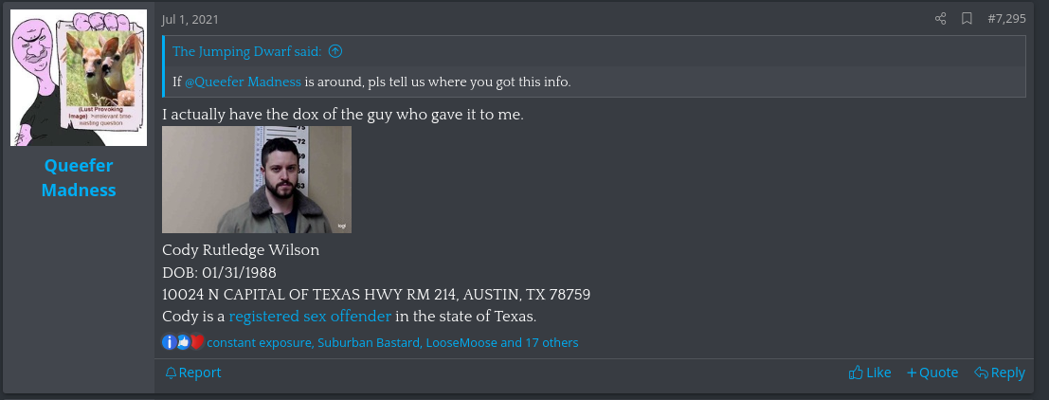Open the Queefer Madness profile name
Image resolution: width=1049 pixels, height=400 pixels.
pyautogui.click(x=79, y=178)
